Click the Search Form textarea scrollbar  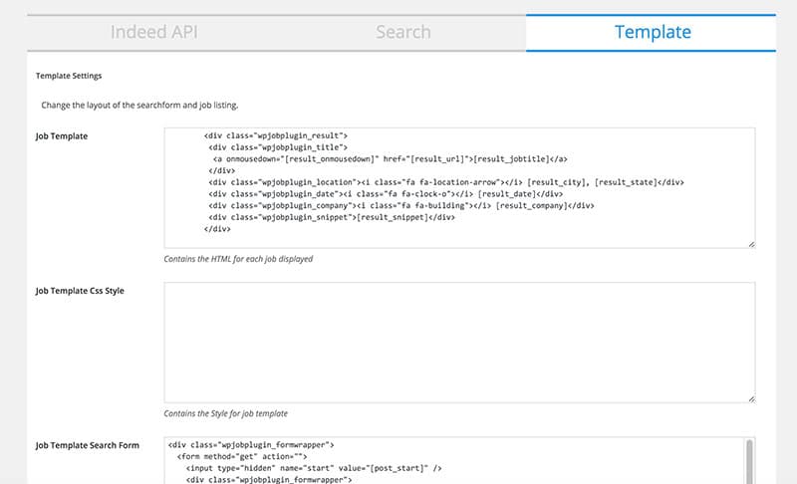coord(749,461)
